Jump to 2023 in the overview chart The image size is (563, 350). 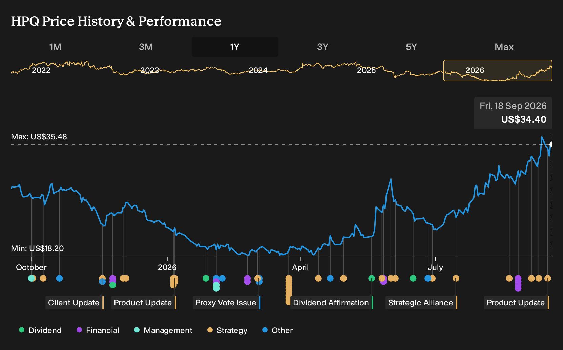click(x=149, y=70)
